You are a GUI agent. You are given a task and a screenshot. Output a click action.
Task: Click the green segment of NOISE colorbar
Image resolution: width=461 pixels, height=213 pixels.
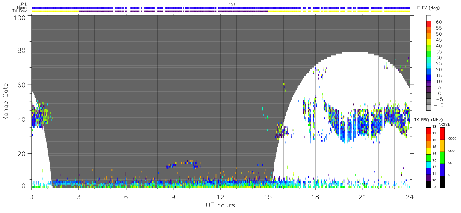tap(442, 157)
